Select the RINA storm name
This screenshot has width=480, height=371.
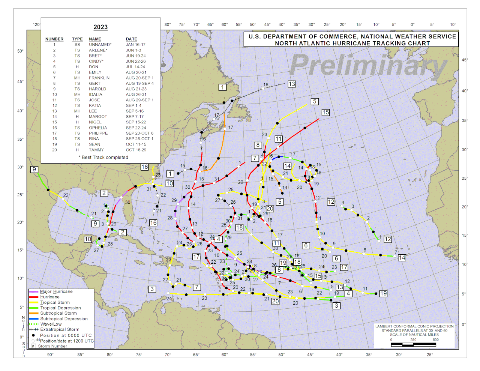[94, 139]
